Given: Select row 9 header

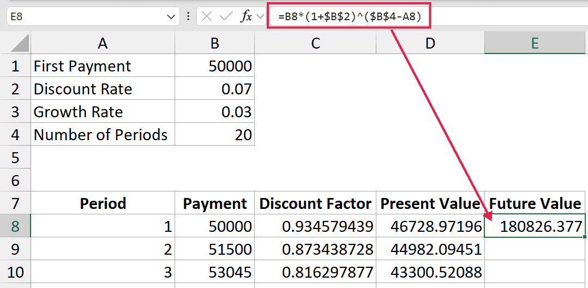Looking at the screenshot, I should pyautogui.click(x=15, y=249).
